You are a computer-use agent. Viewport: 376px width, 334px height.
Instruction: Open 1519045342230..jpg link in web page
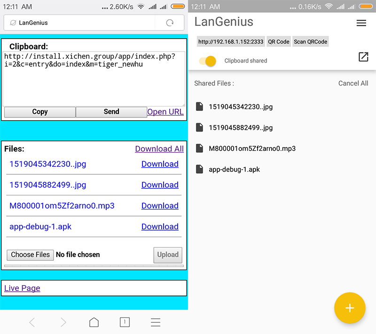click(48, 164)
